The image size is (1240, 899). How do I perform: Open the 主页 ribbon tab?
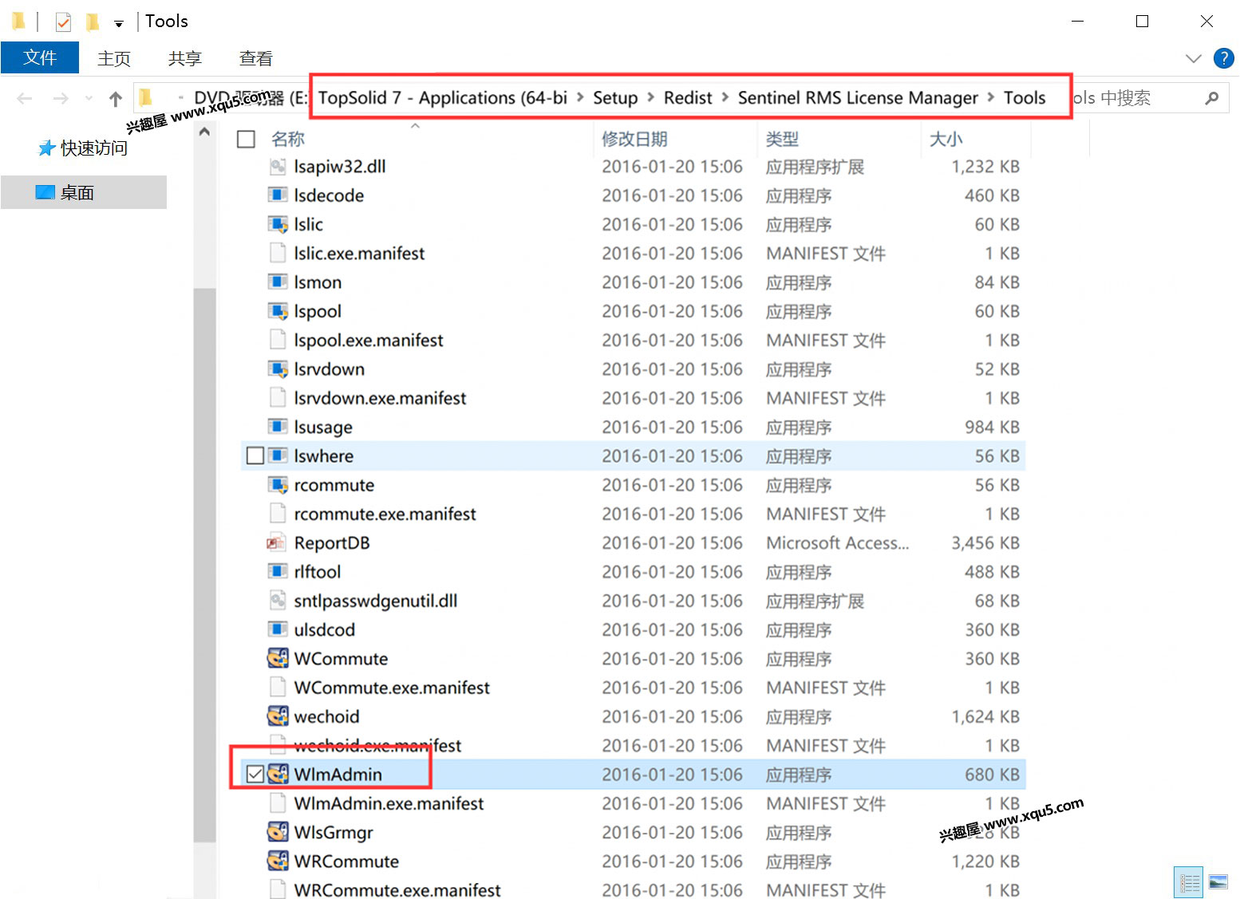(114, 58)
